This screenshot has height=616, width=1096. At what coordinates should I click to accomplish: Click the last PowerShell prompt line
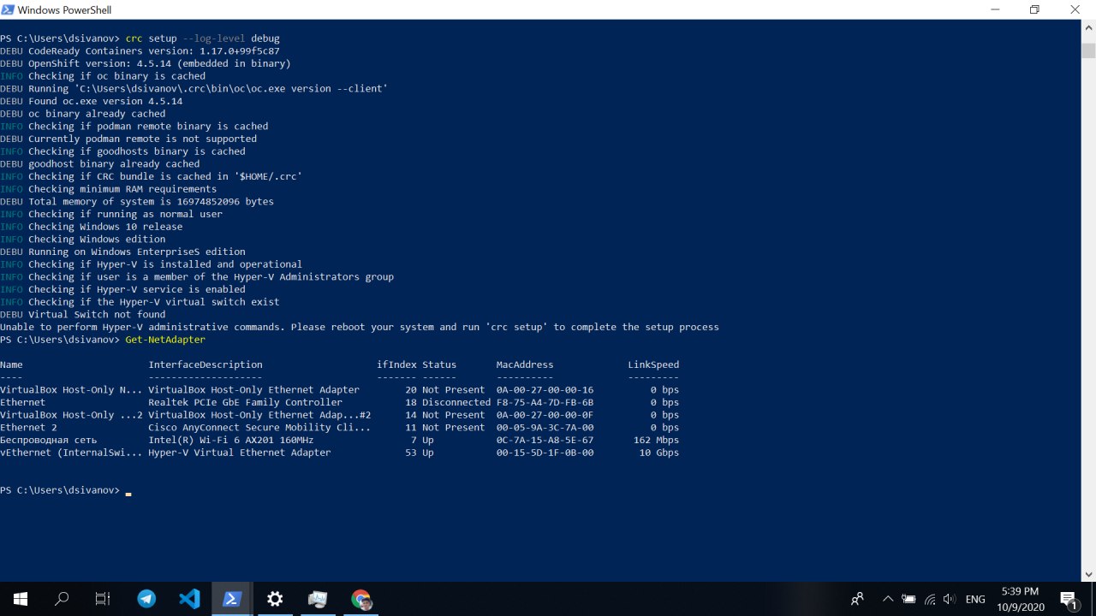[x=65, y=490]
